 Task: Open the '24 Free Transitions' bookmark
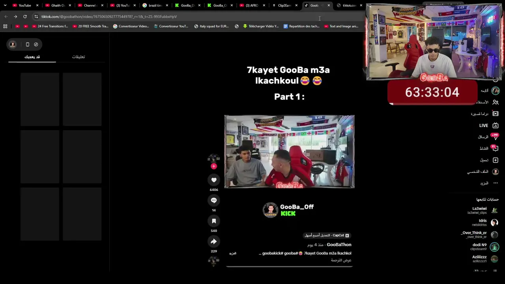coord(50,26)
